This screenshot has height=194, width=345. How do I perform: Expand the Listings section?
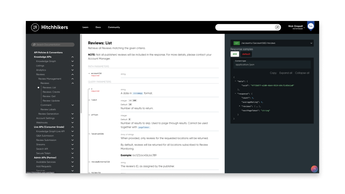pyautogui.click(x=72, y=66)
